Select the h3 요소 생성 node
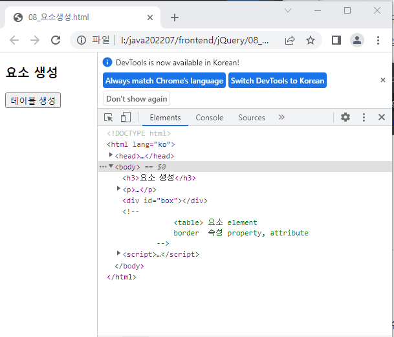 [159, 178]
